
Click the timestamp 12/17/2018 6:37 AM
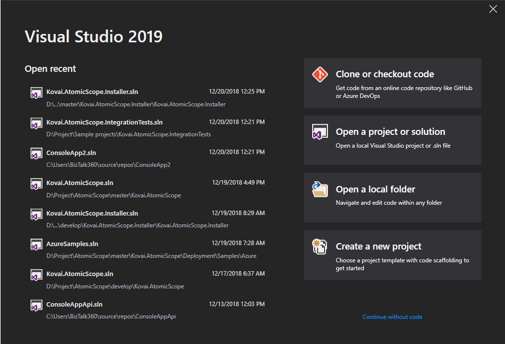click(238, 274)
